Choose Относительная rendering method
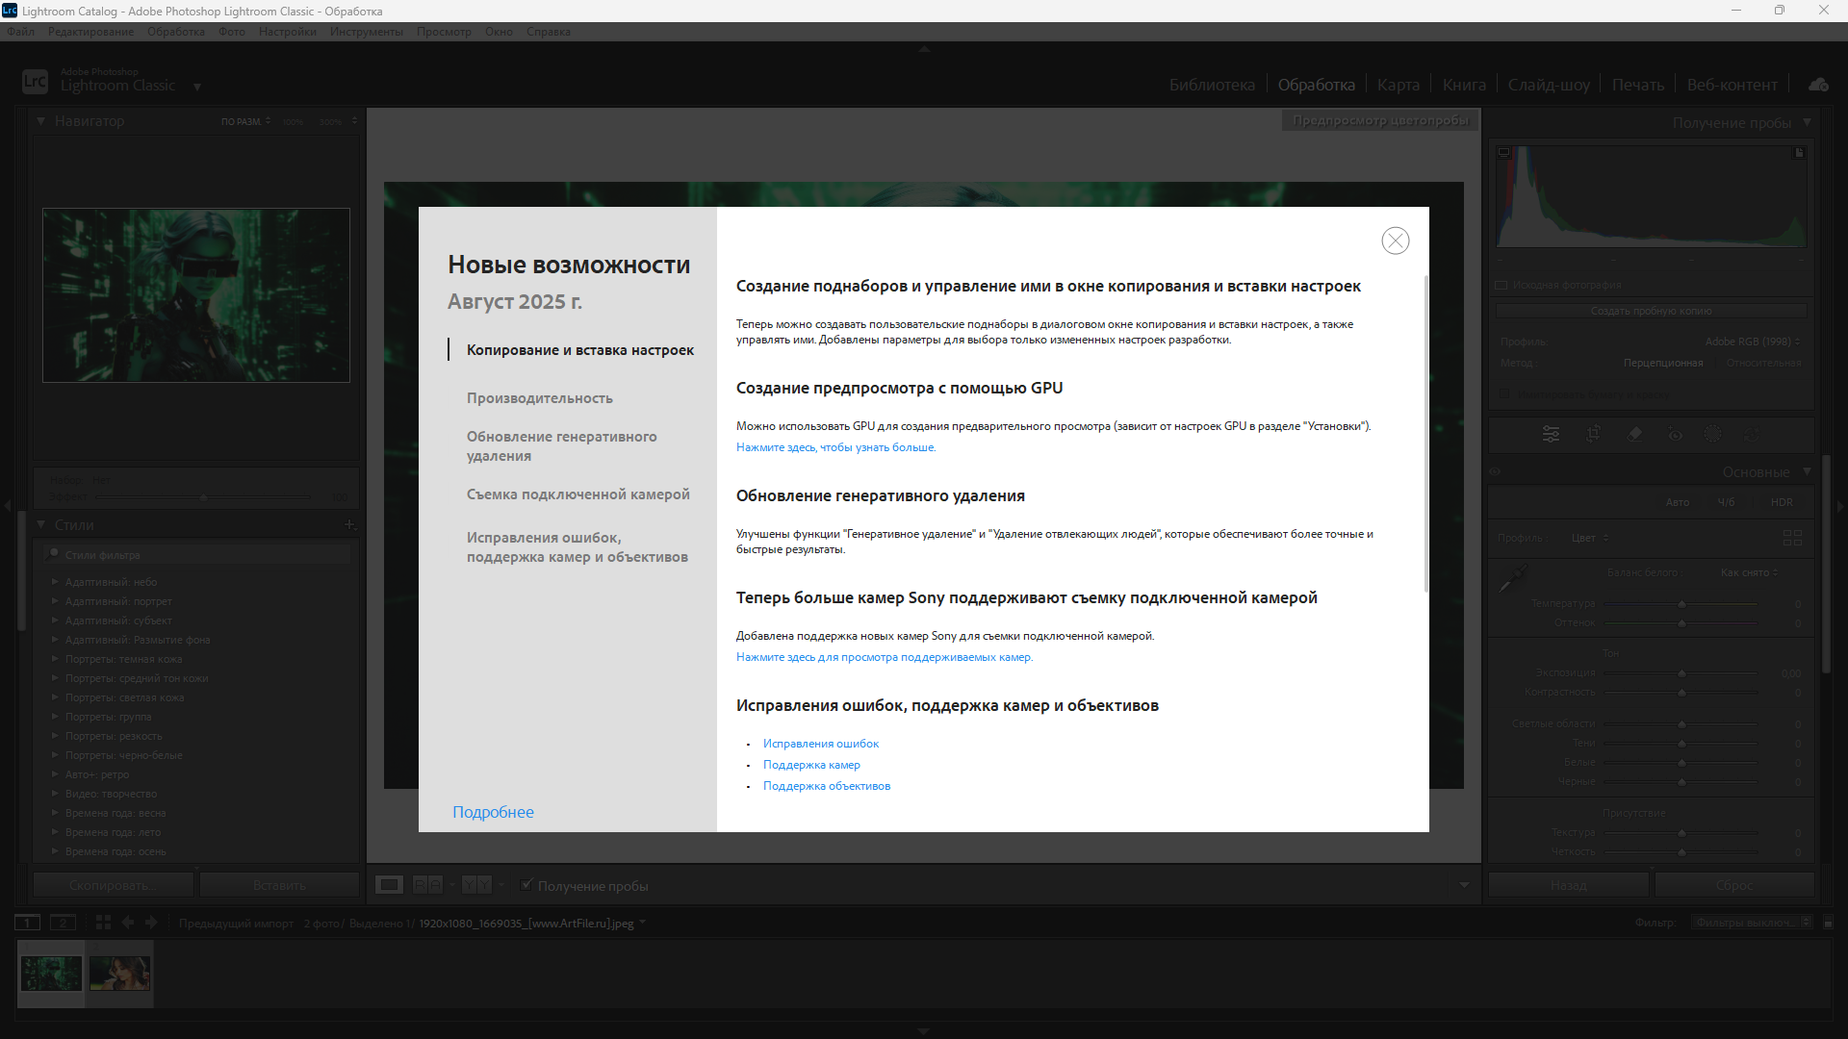The height and width of the screenshot is (1039, 1848). click(x=1763, y=363)
